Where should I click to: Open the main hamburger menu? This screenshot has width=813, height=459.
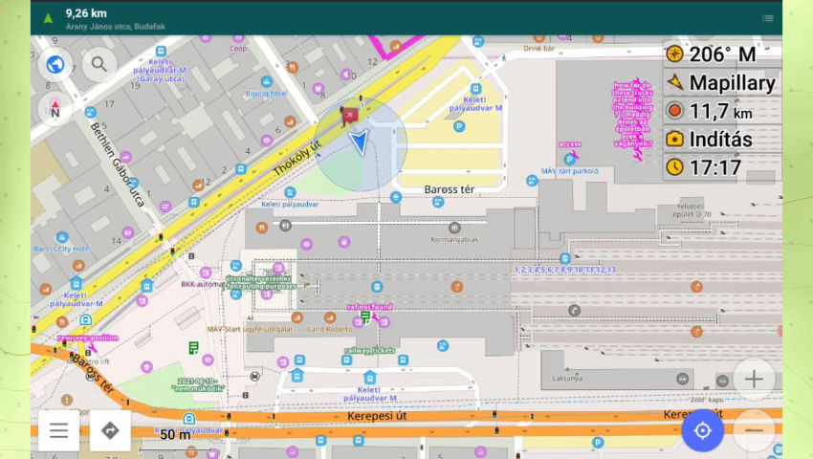click(58, 430)
